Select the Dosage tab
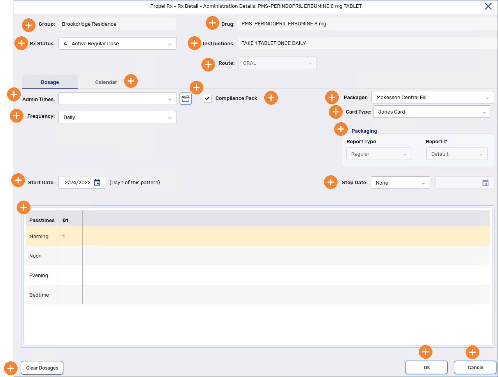The image size is (498, 377). pos(50,82)
